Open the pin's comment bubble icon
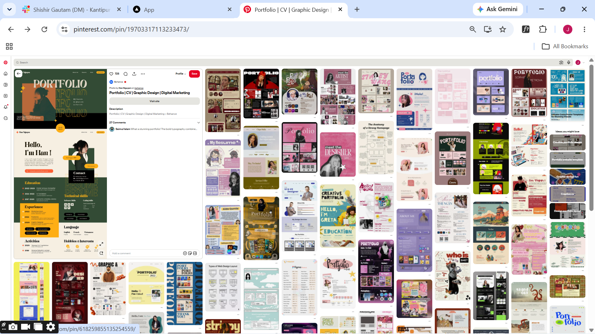 126,74
